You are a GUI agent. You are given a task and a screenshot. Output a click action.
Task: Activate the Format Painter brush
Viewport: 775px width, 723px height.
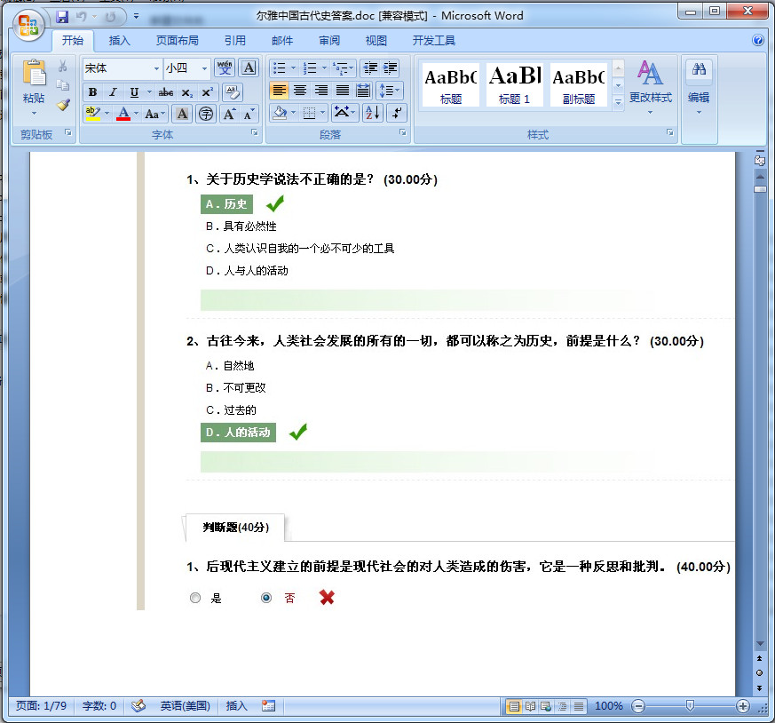63,104
